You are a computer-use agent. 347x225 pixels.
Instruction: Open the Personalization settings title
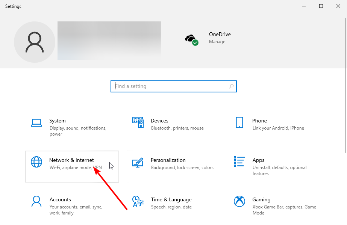pos(168,160)
